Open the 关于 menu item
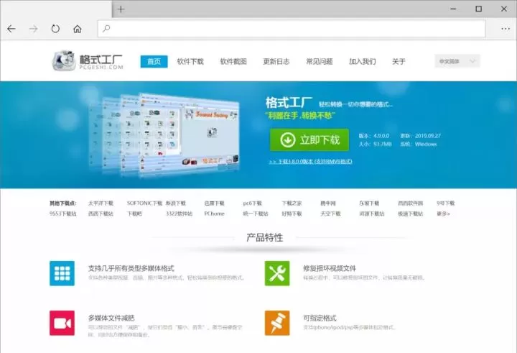Viewport: 517px width, 353px height. coord(399,61)
